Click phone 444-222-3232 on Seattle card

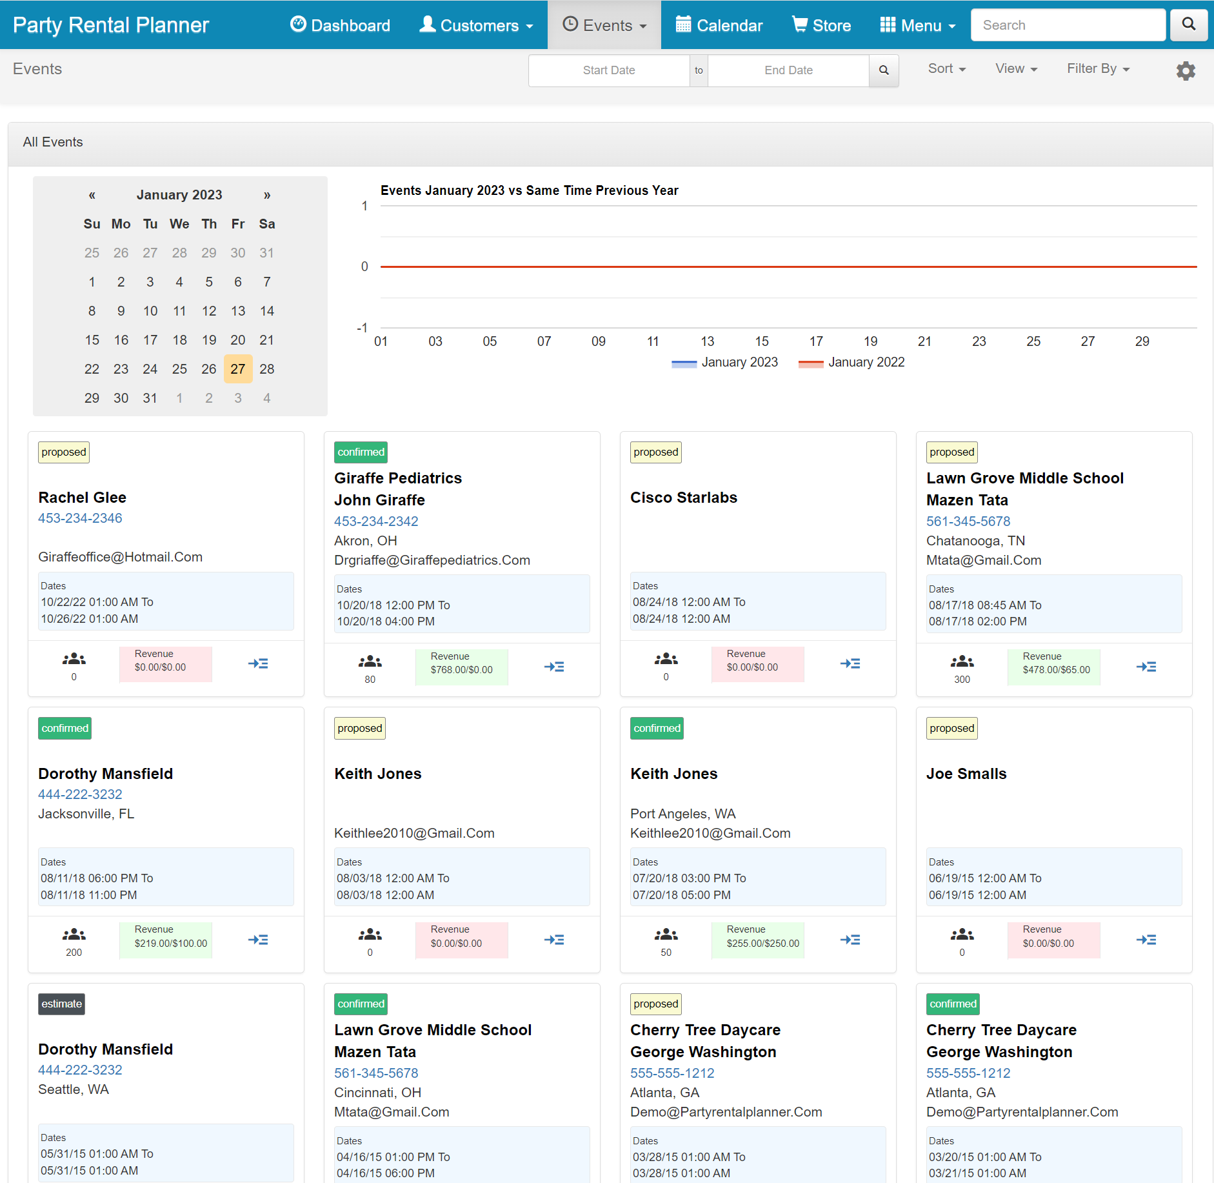click(x=80, y=1070)
